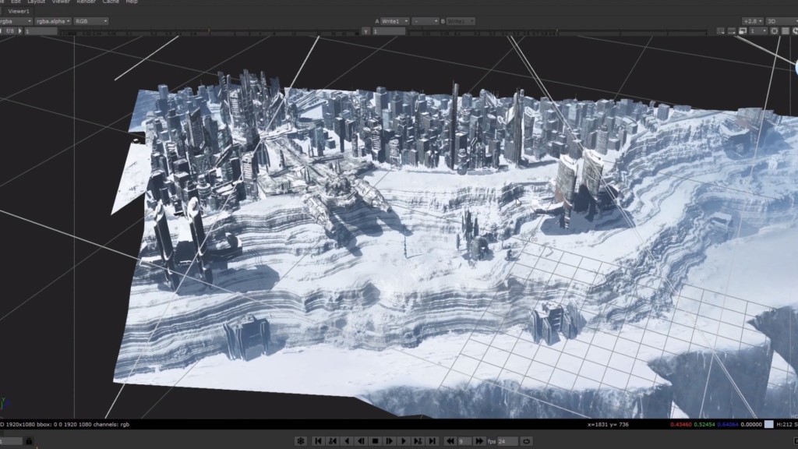
Task: Open the Render menu
Action: [86, 2]
